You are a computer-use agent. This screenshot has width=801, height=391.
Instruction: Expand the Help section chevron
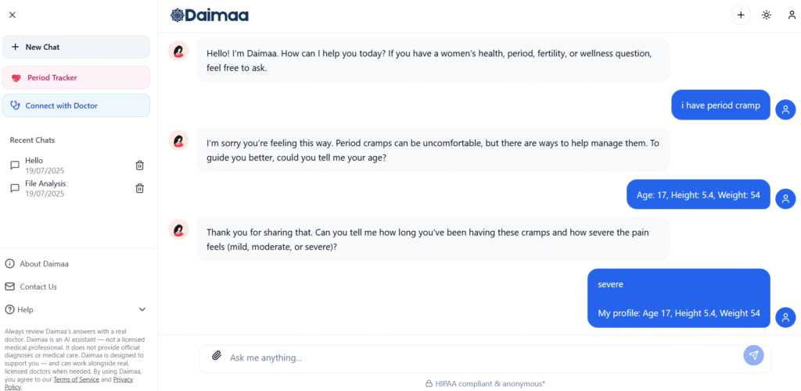[142, 310]
